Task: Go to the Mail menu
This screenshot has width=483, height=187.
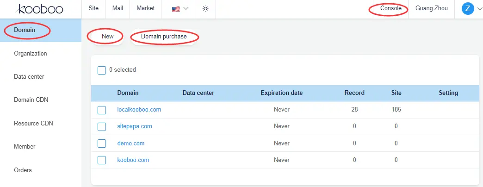Action: tap(118, 8)
